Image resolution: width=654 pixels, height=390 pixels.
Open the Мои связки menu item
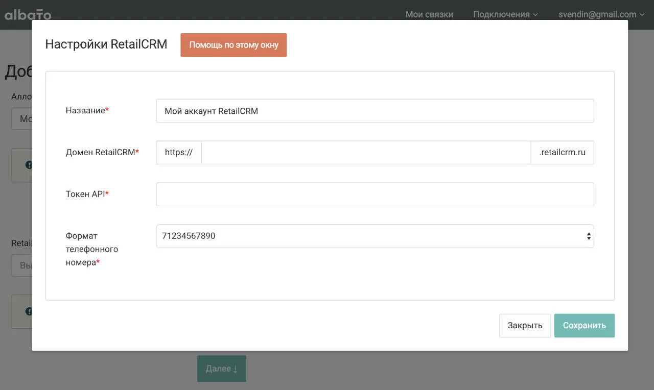click(429, 14)
